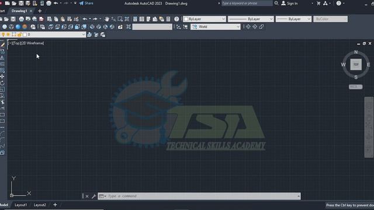Switch to the Layout2 tab
This screenshot has height=210, width=374.
pyautogui.click(x=40, y=205)
